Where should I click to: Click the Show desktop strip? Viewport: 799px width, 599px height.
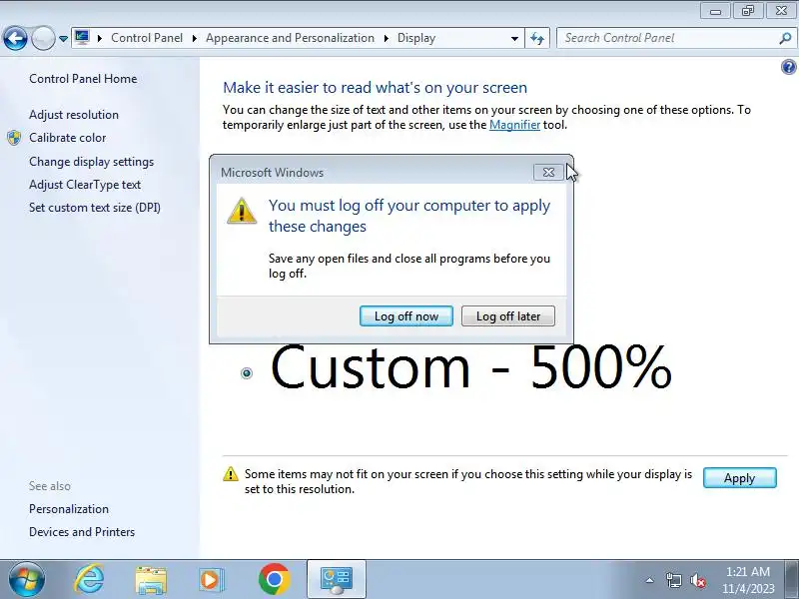coord(793,580)
